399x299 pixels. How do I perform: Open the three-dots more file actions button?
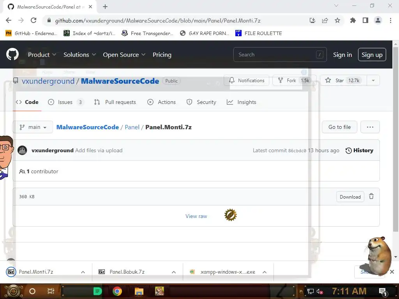coord(370,127)
